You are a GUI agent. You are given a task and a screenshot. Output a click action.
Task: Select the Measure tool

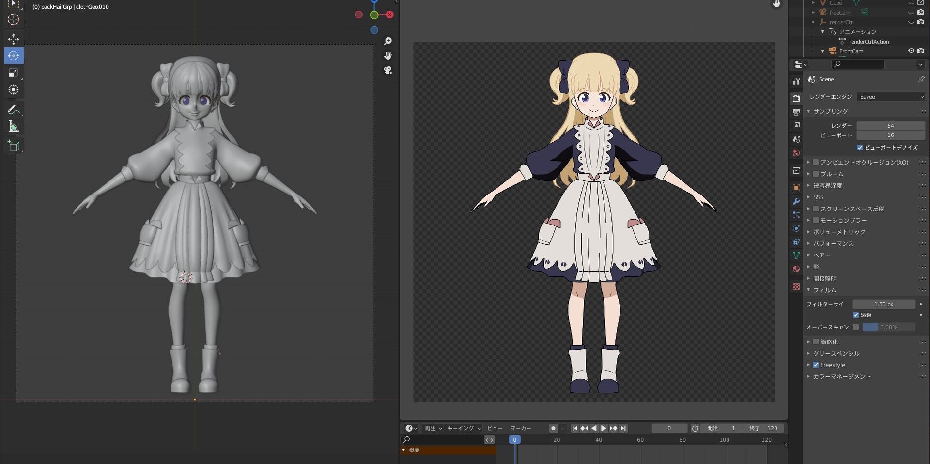tap(14, 126)
